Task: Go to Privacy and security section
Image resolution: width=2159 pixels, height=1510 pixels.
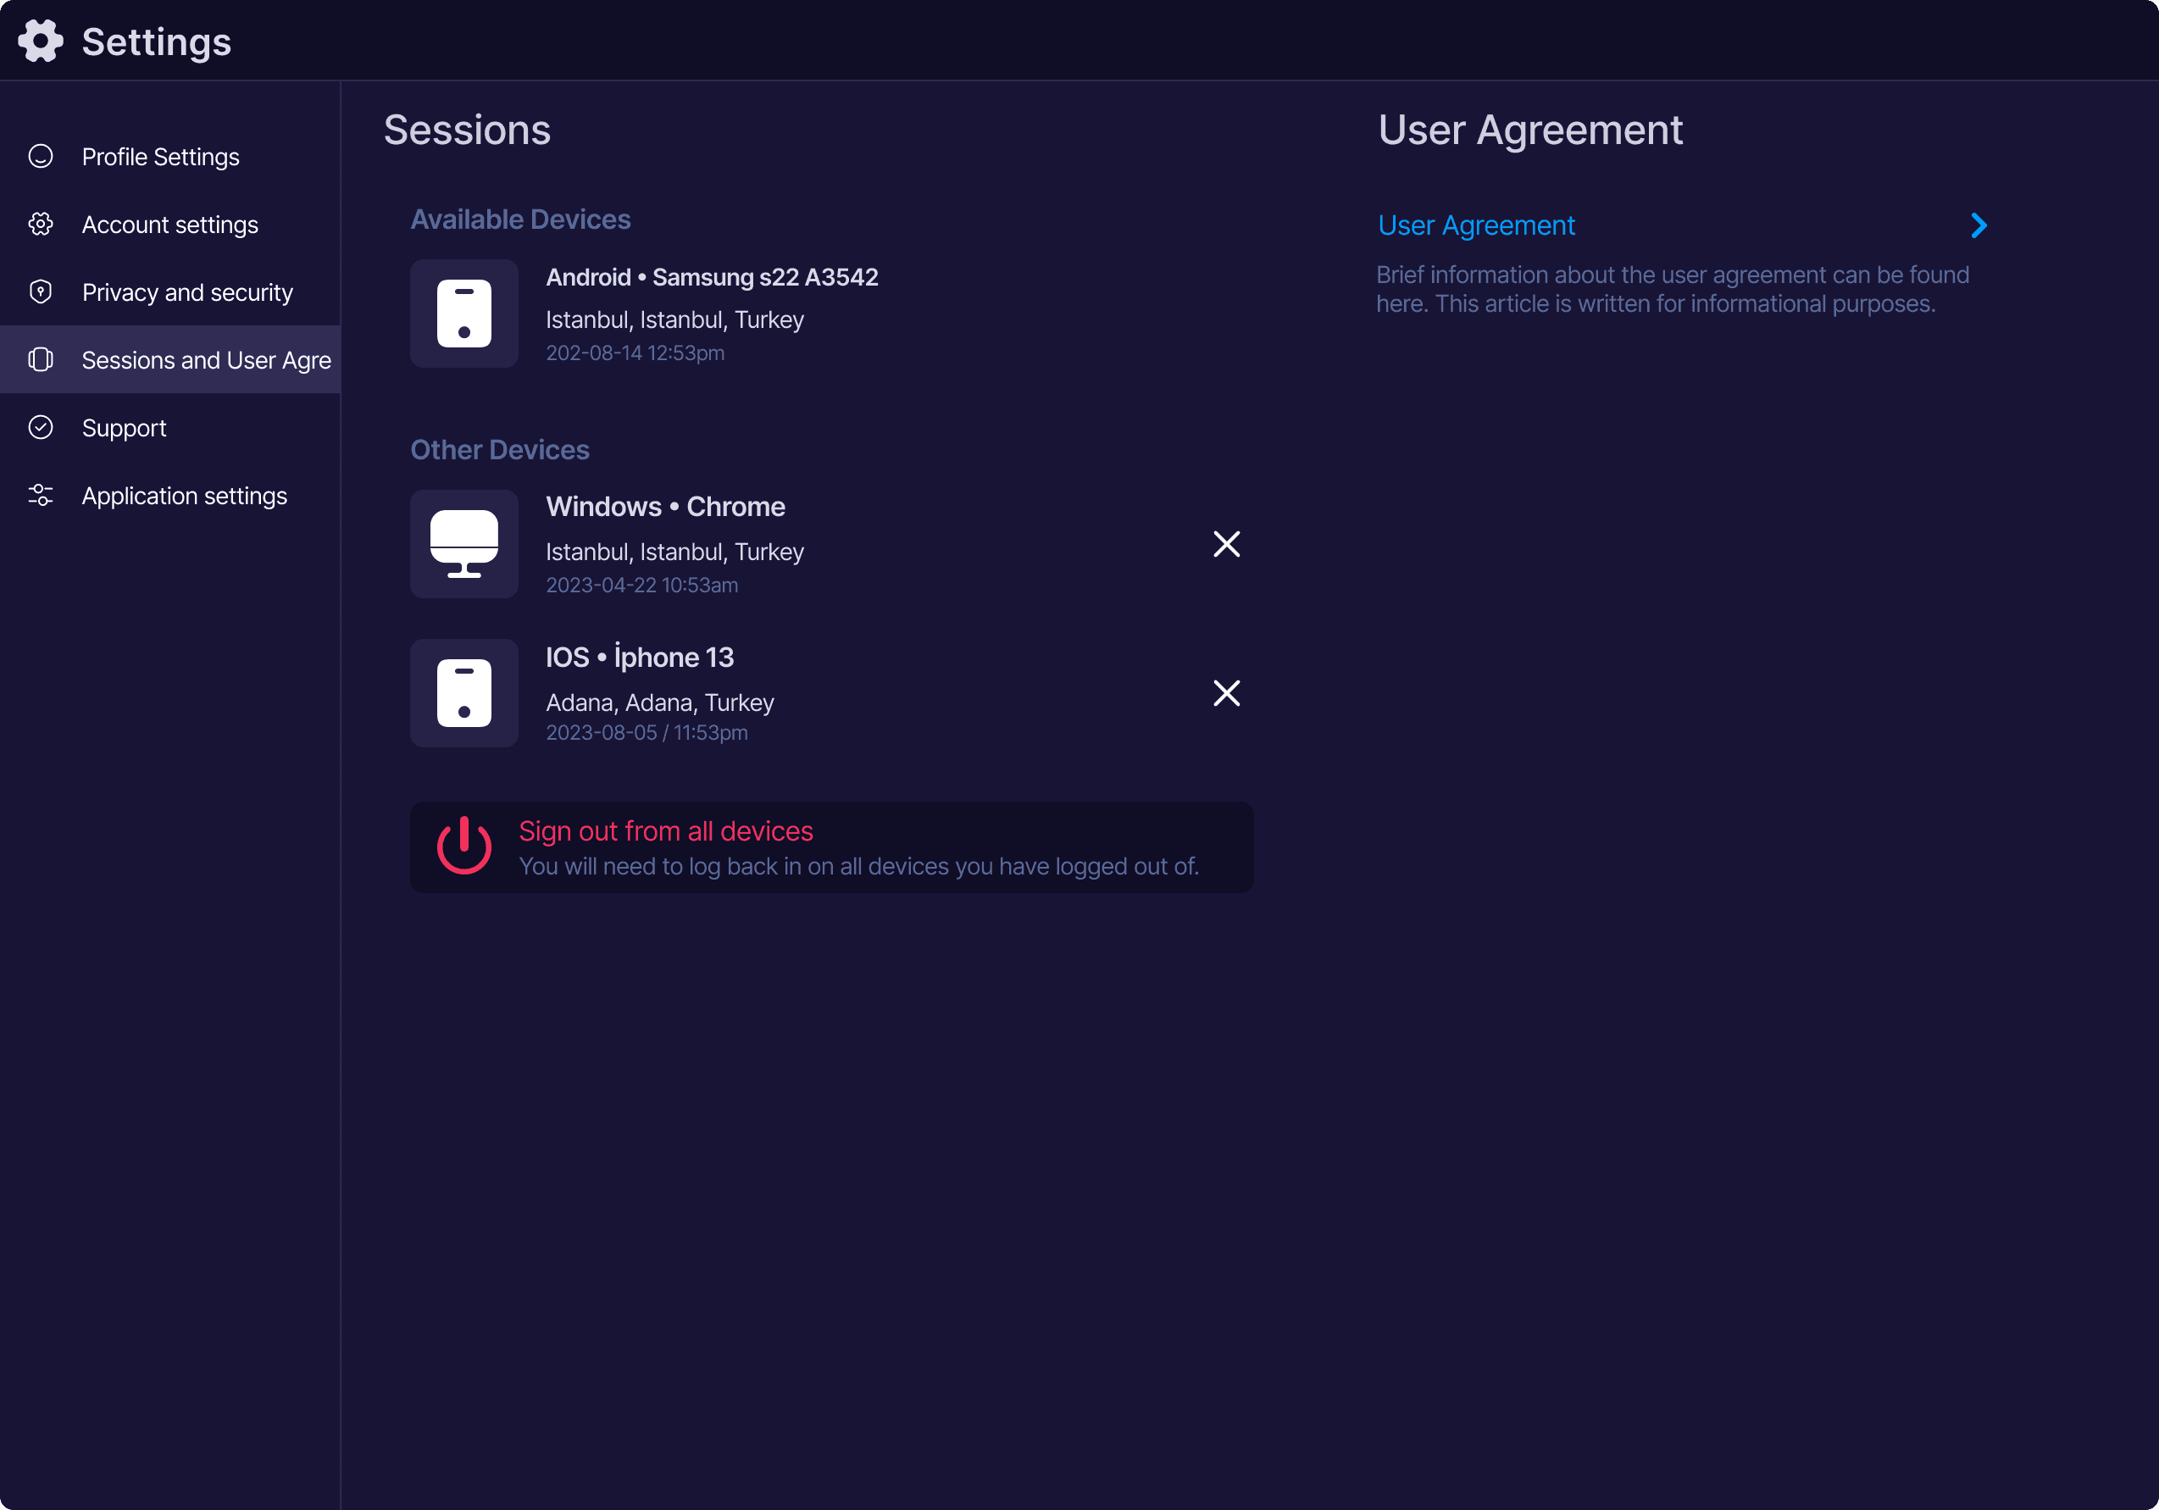Action: tap(187, 292)
